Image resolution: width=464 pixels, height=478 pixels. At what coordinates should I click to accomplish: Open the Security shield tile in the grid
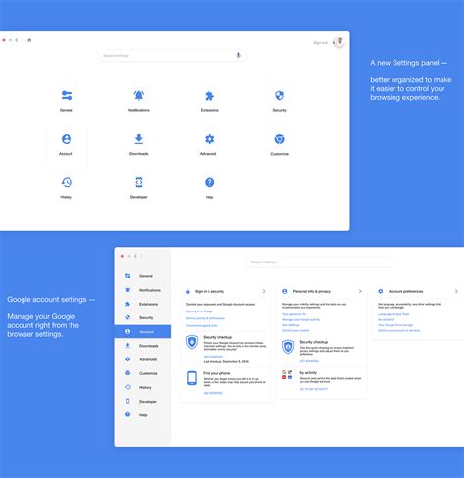coord(279,101)
